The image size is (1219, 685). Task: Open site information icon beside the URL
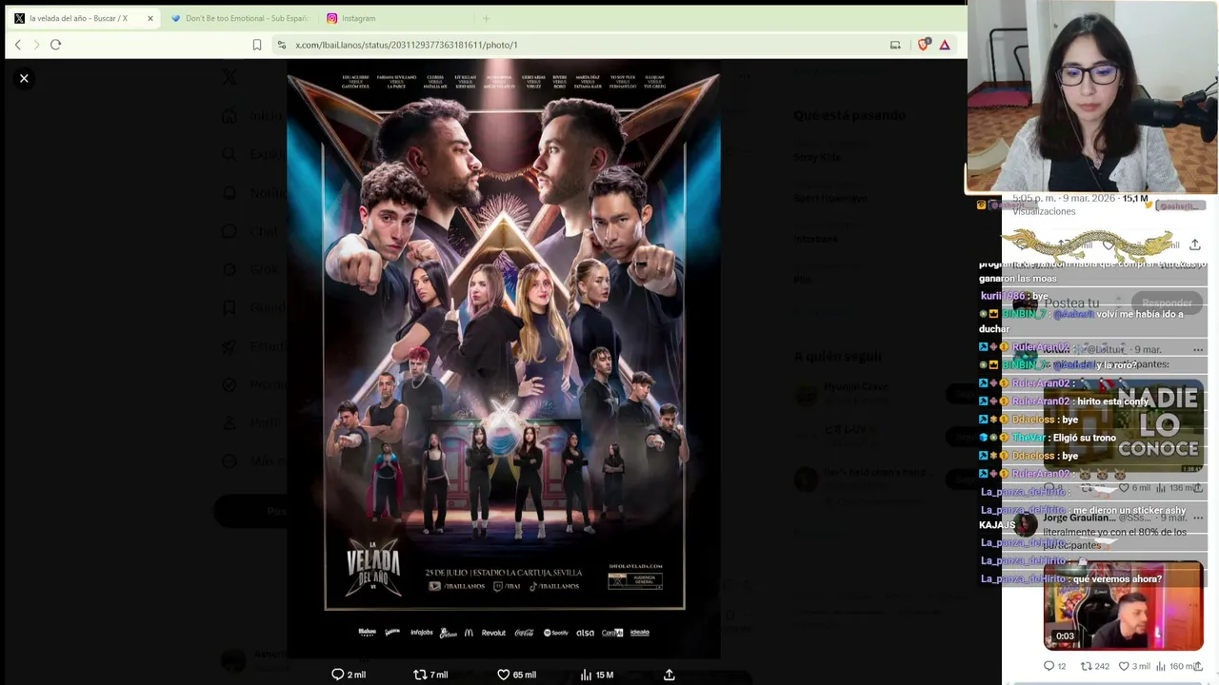281,45
